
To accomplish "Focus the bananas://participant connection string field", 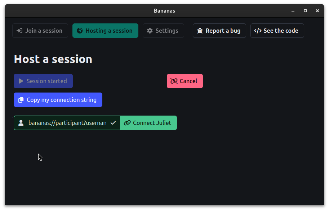I will pyautogui.click(x=67, y=123).
